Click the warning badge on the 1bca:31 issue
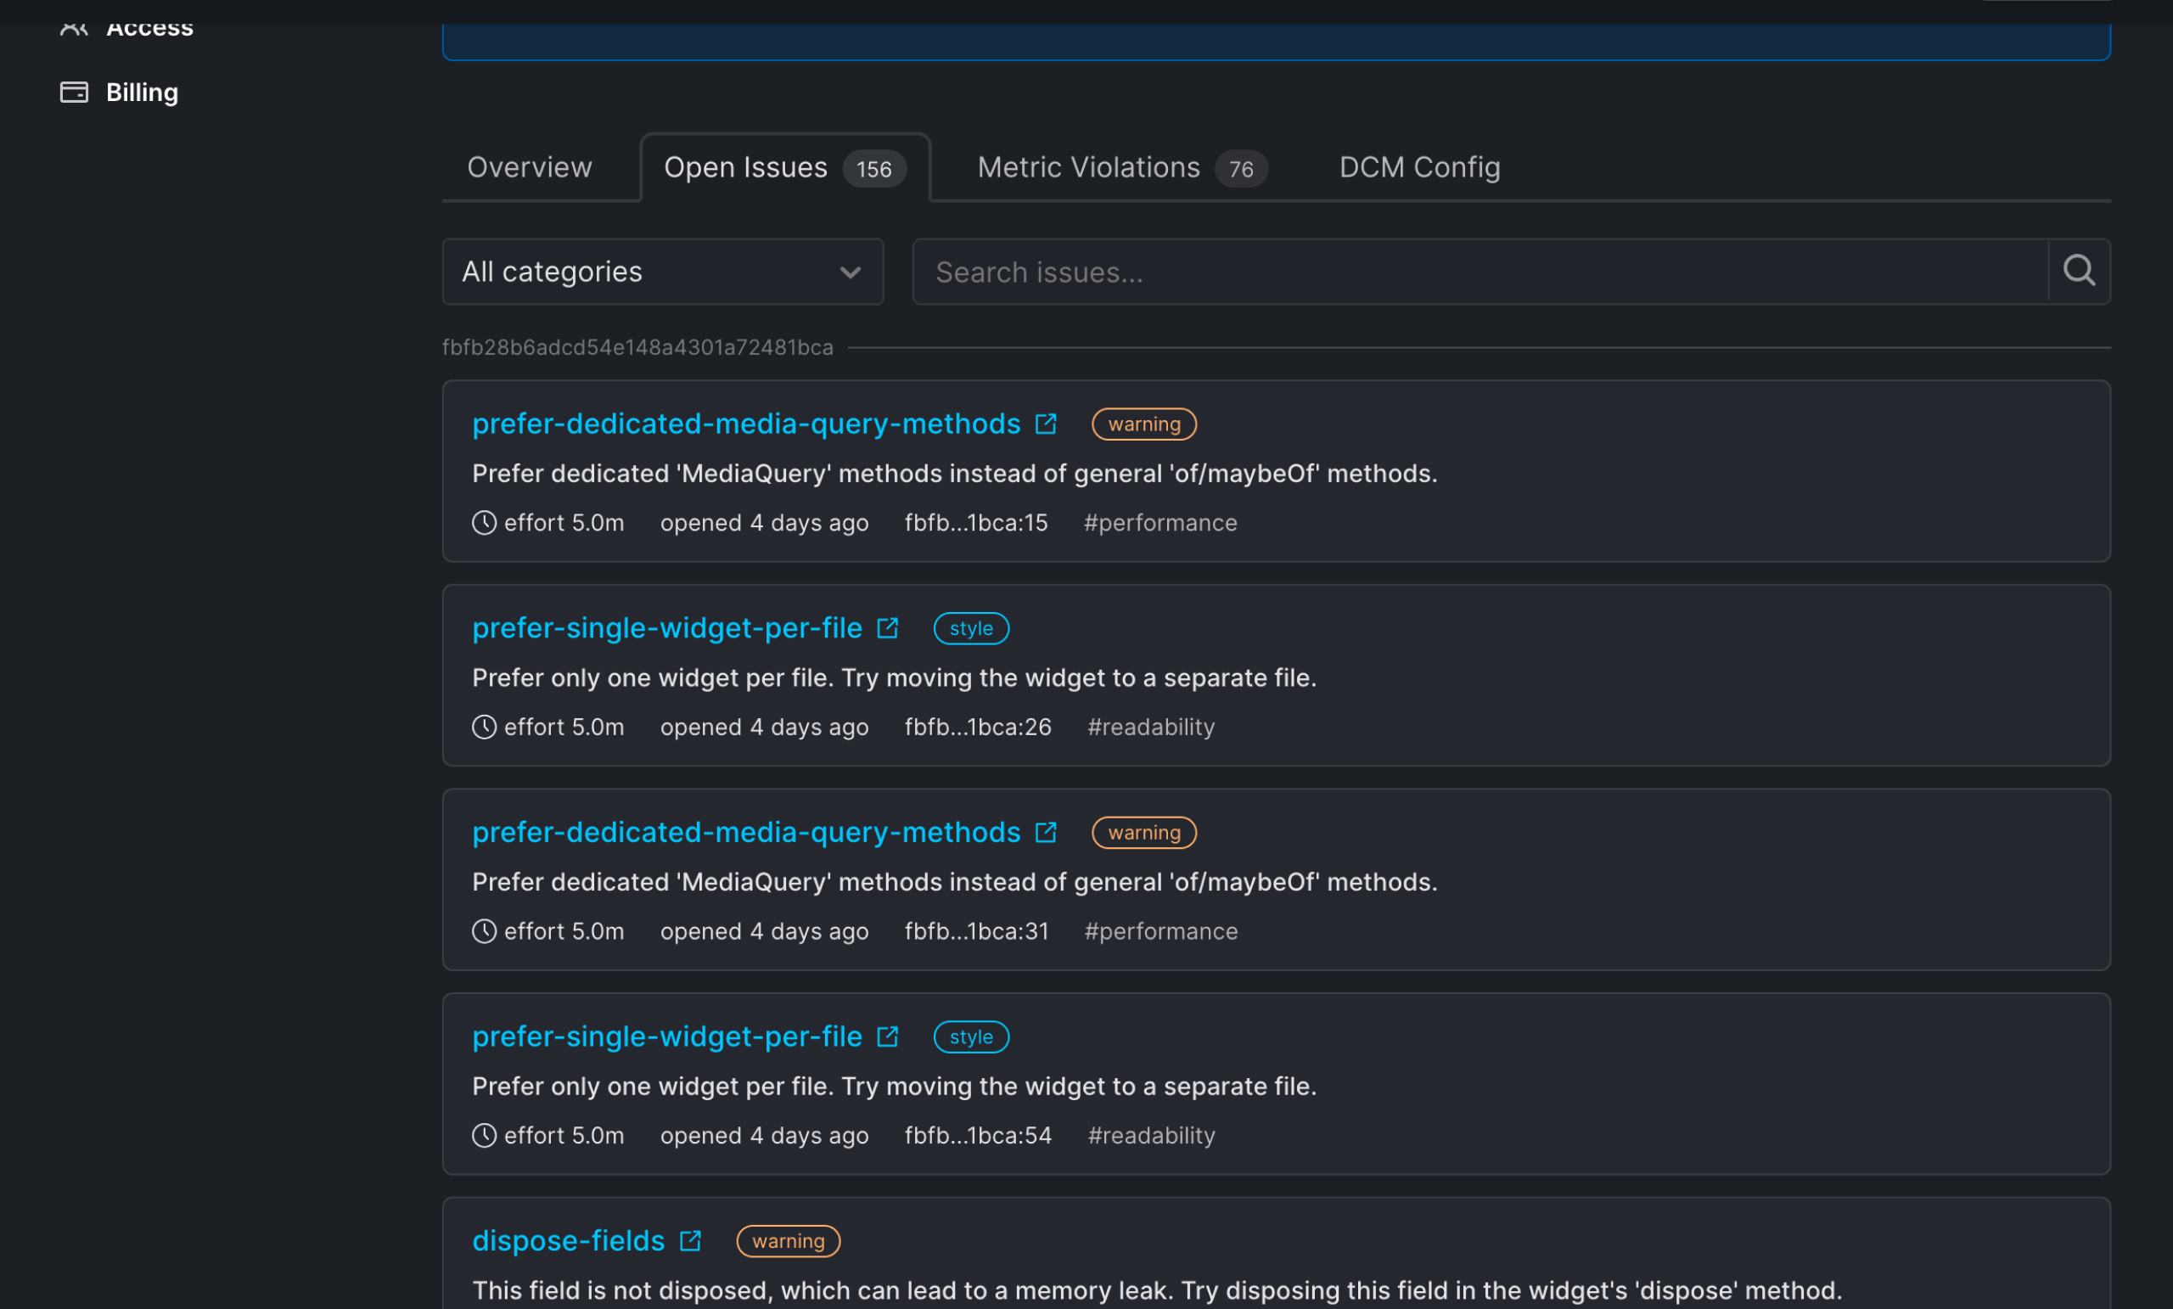2173x1309 pixels. [1144, 833]
